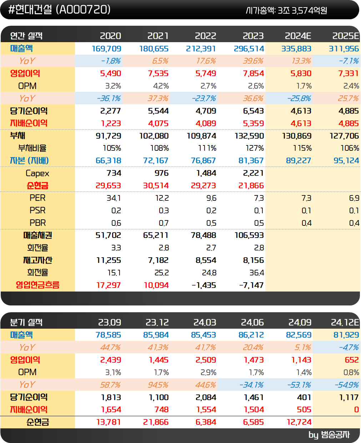Select 2023 receivables value '106,593'

point(249,235)
